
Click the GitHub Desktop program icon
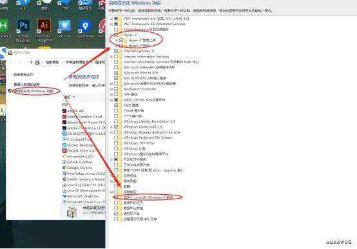click(x=64, y=162)
